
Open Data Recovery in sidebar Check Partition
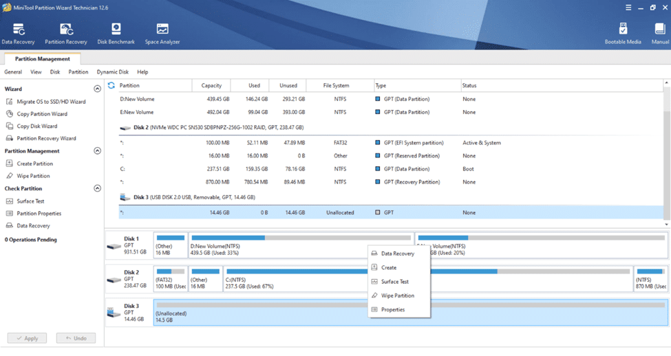pyautogui.click(x=28, y=225)
